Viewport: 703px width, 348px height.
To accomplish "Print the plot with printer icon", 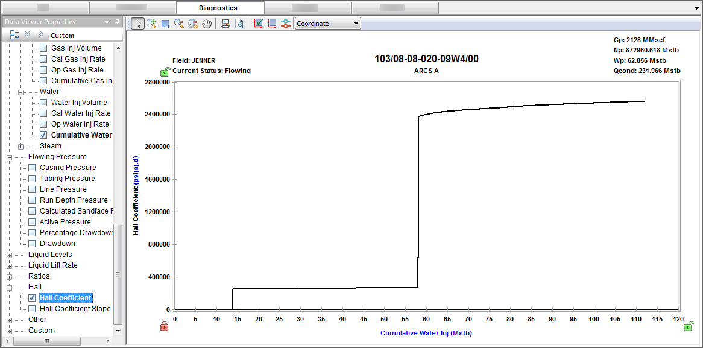I will pyautogui.click(x=225, y=24).
